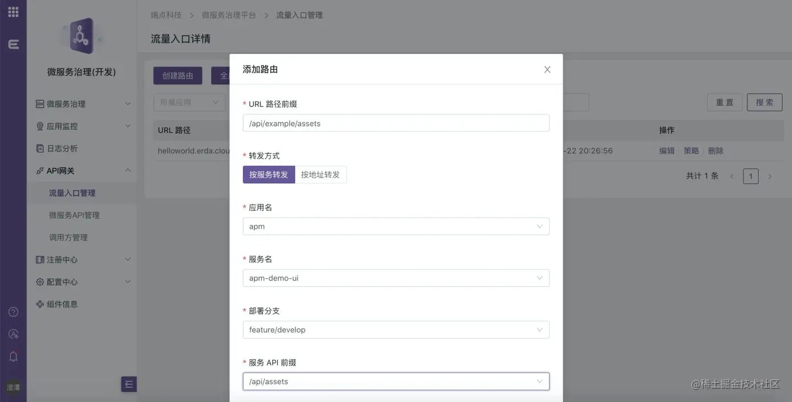Click the 操作 column header
Image resolution: width=792 pixels, height=402 pixels.
pos(667,130)
